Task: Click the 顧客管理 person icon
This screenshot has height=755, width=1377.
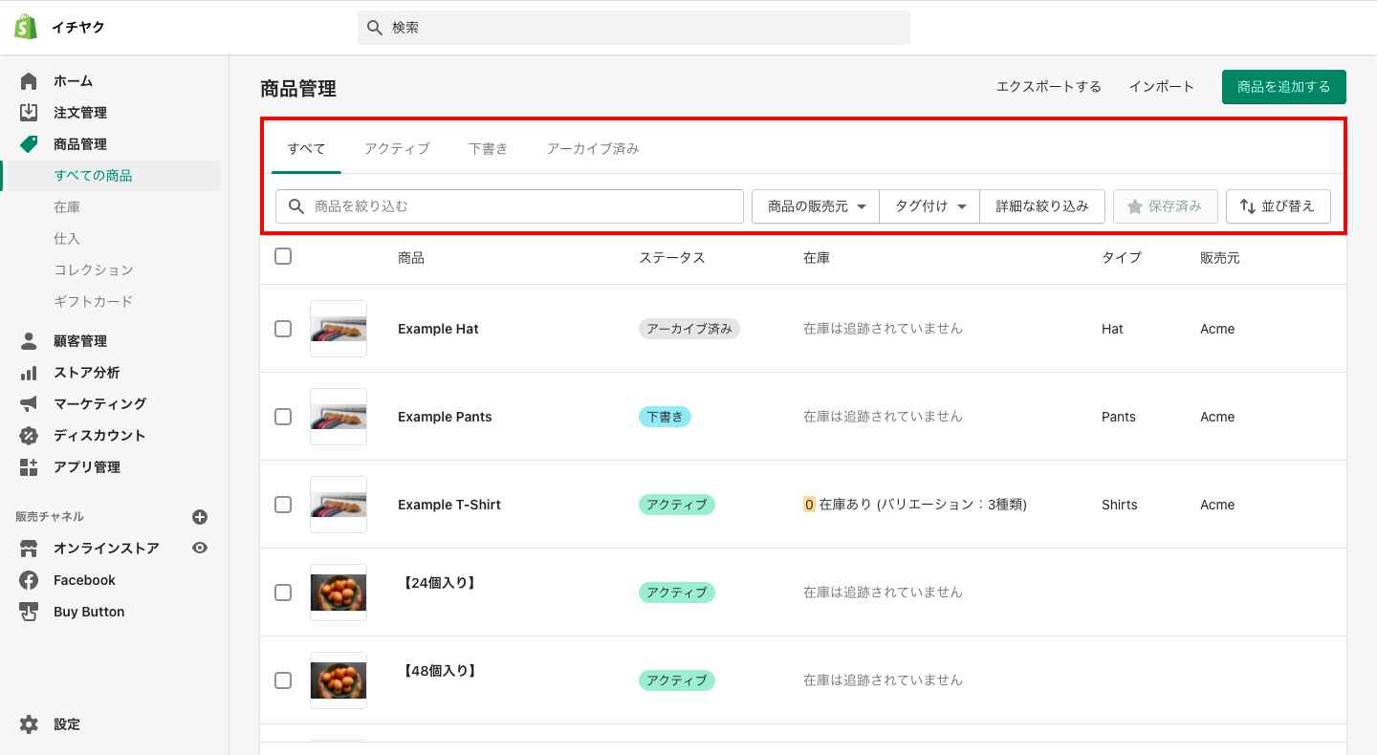Action: coord(29,341)
